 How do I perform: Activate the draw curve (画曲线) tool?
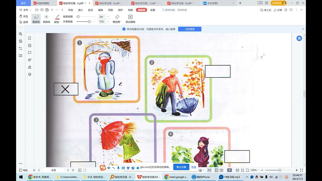pos(36,19)
